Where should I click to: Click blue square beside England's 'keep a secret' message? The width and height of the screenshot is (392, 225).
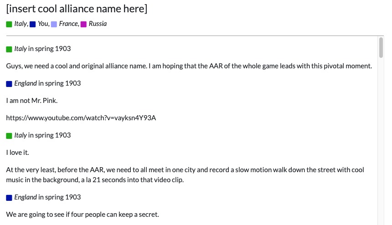click(x=9, y=198)
